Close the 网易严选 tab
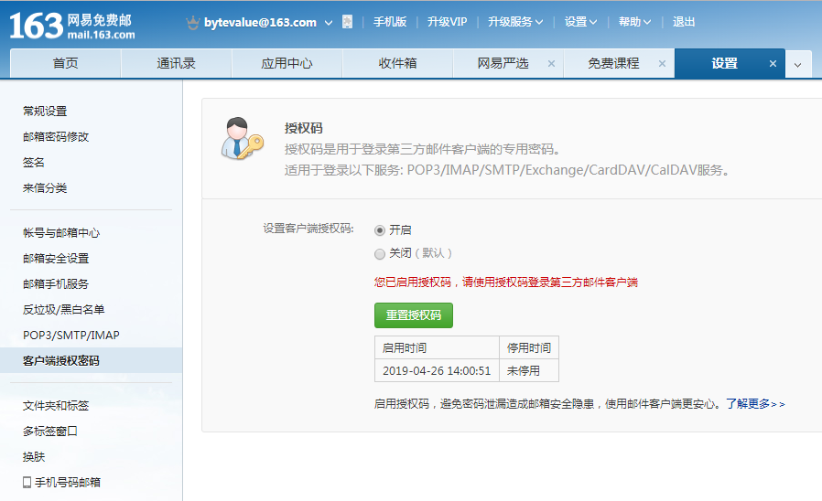The image size is (822, 501). (x=551, y=64)
